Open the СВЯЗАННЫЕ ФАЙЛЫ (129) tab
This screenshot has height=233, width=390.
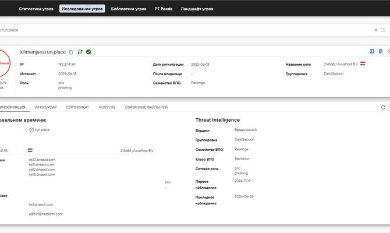point(146,107)
